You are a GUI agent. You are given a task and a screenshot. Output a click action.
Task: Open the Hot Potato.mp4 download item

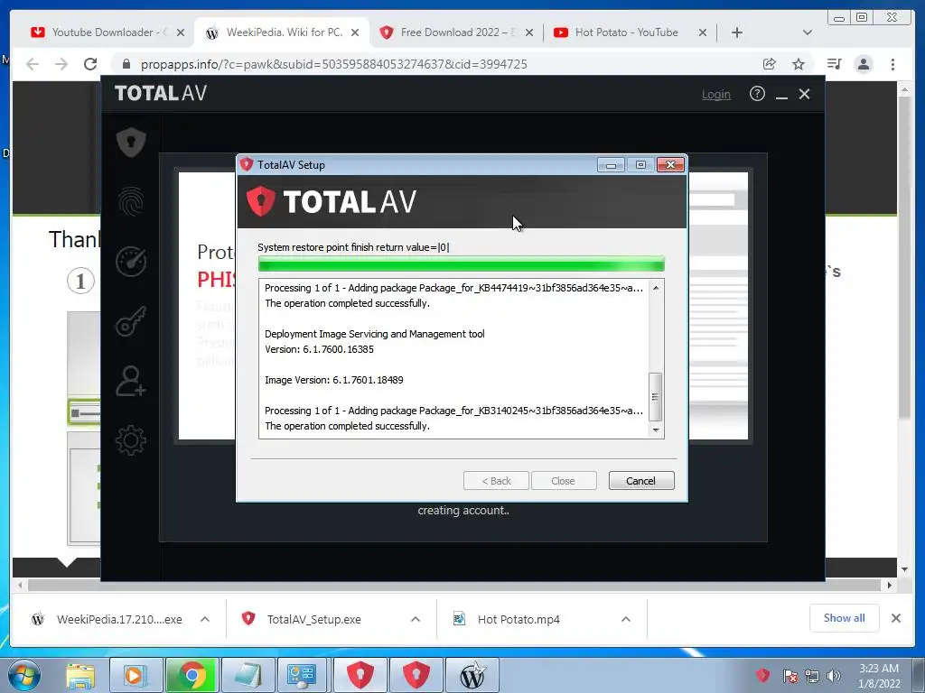[508, 619]
